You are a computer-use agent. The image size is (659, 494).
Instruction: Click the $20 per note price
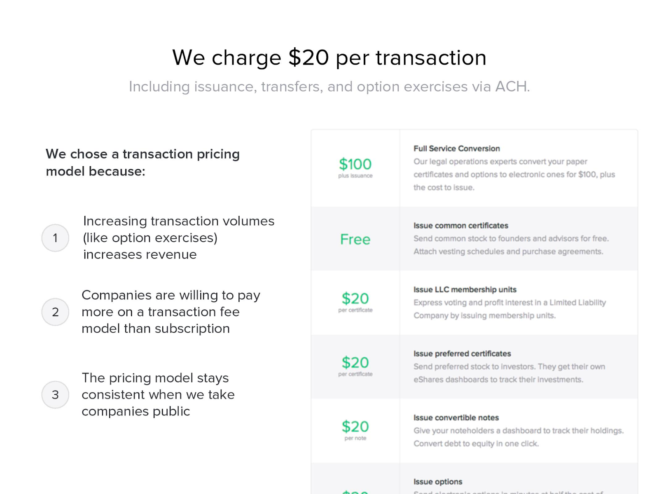355,430
